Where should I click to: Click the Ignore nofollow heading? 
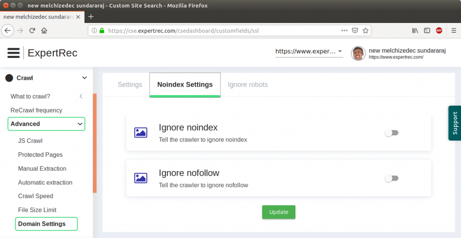pos(189,173)
